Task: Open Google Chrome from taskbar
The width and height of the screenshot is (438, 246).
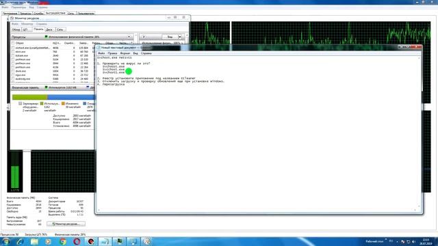Action: click(x=62, y=241)
